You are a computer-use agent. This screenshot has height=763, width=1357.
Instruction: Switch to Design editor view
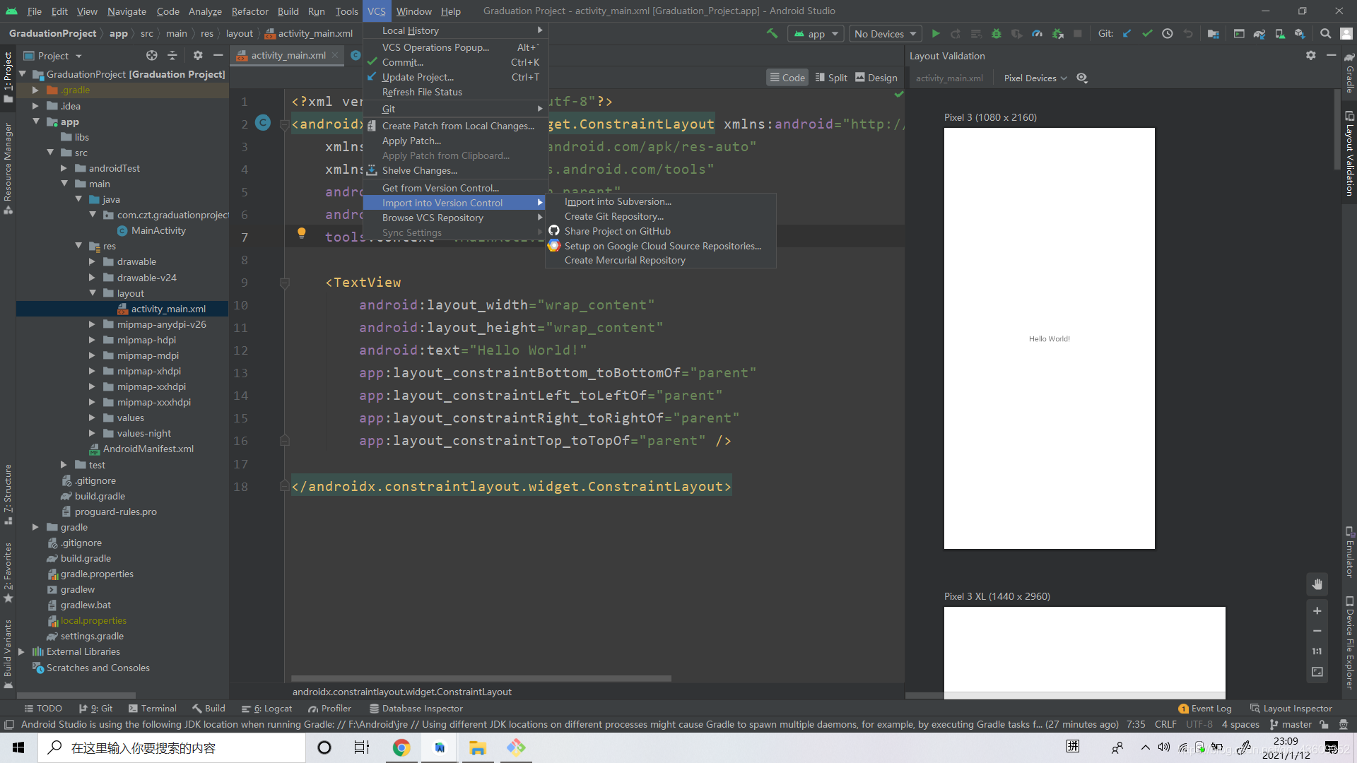point(876,78)
